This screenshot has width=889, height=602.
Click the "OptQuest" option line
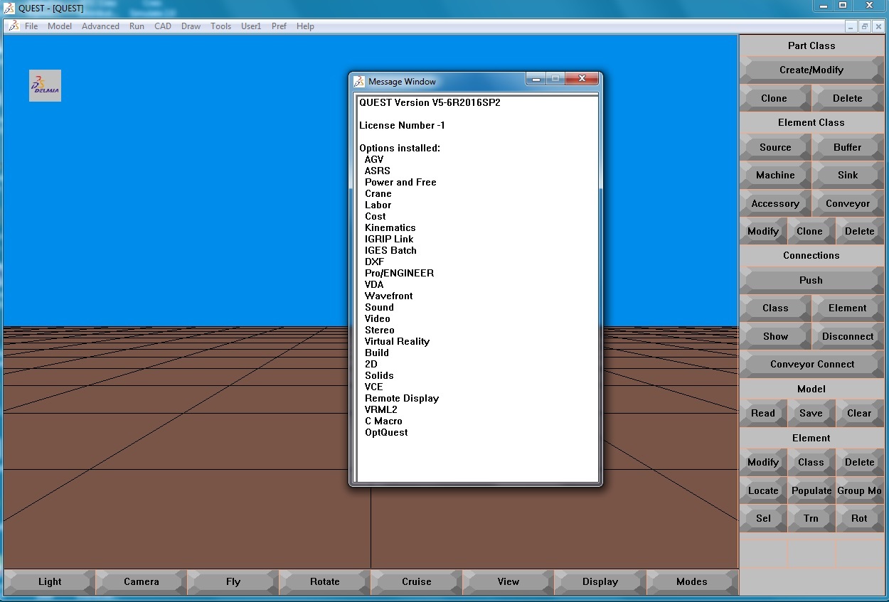tap(386, 432)
